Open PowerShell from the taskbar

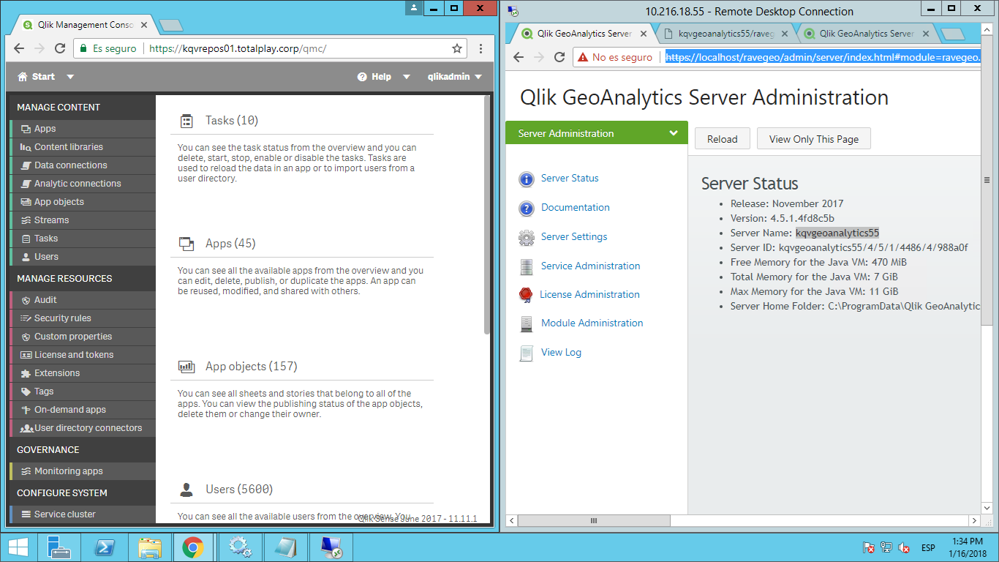[x=104, y=547]
